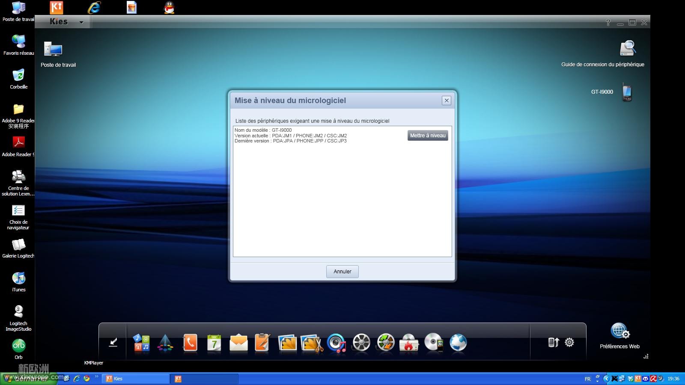Open the Adobe 9 Reader installer folder
This screenshot has width=685, height=385.
18,109
